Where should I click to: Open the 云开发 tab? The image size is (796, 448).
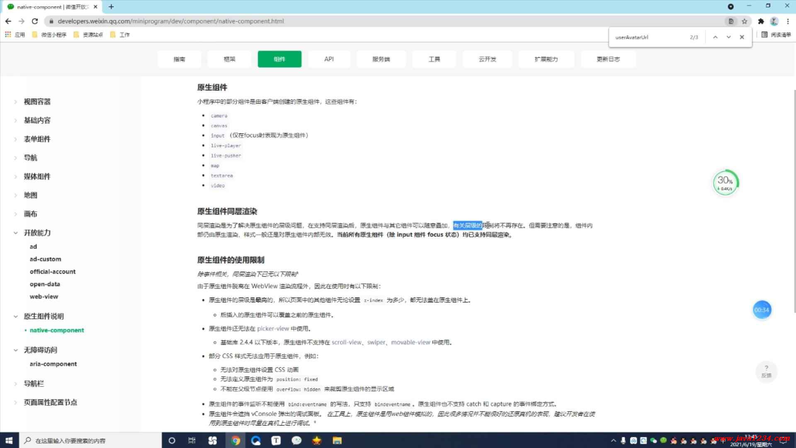pos(487,59)
